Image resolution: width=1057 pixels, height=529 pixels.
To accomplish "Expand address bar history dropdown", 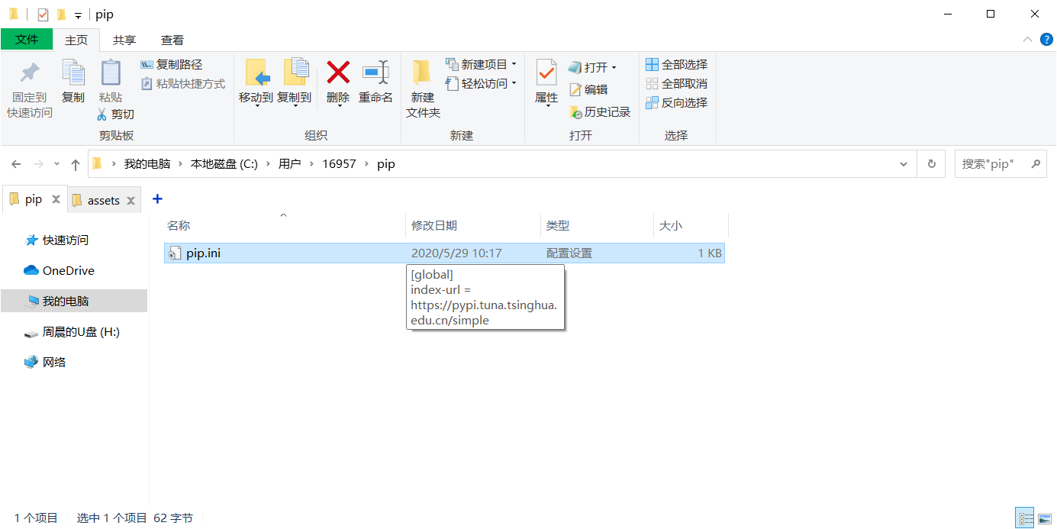I will pos(904,164).
